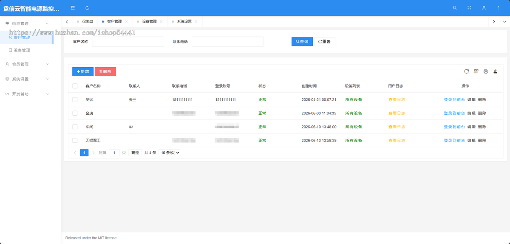Open 所有设备 link for 金瑞
This screenshot has height=244, width=510.
pos(354,113)
